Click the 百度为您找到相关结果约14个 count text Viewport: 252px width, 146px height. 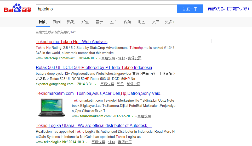click(x=56, y=32)
